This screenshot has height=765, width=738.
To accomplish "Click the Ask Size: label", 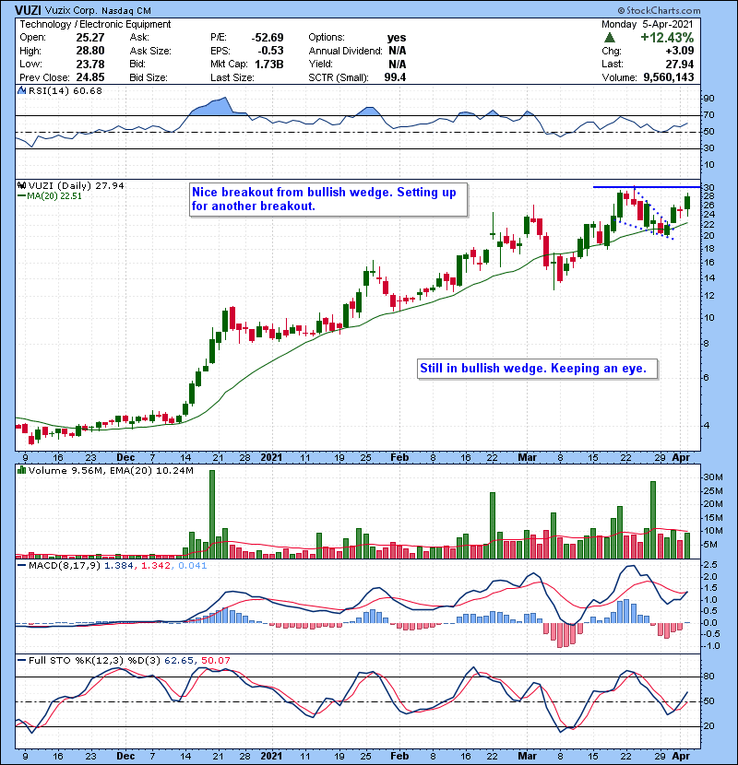I will coord(150,51).
